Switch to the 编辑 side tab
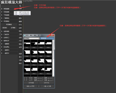 (x=20, y=21)
